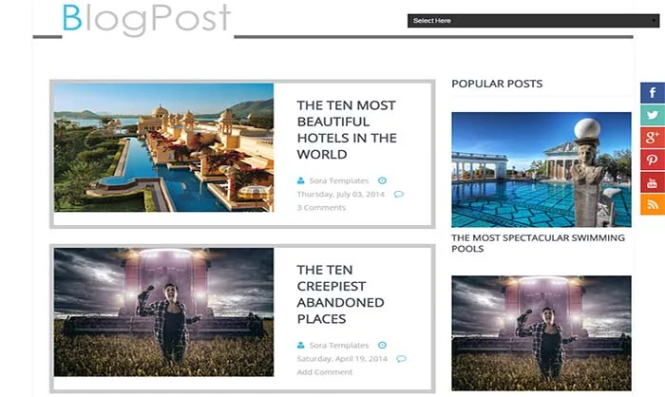Open the 3 Comments link

(x=321, y=208)
